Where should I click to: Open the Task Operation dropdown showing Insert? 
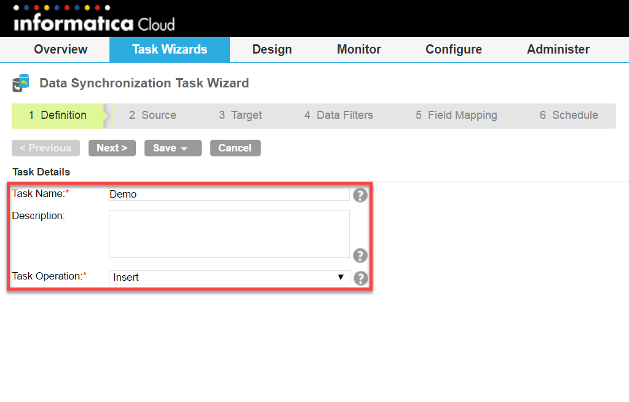tap(229, 277)
